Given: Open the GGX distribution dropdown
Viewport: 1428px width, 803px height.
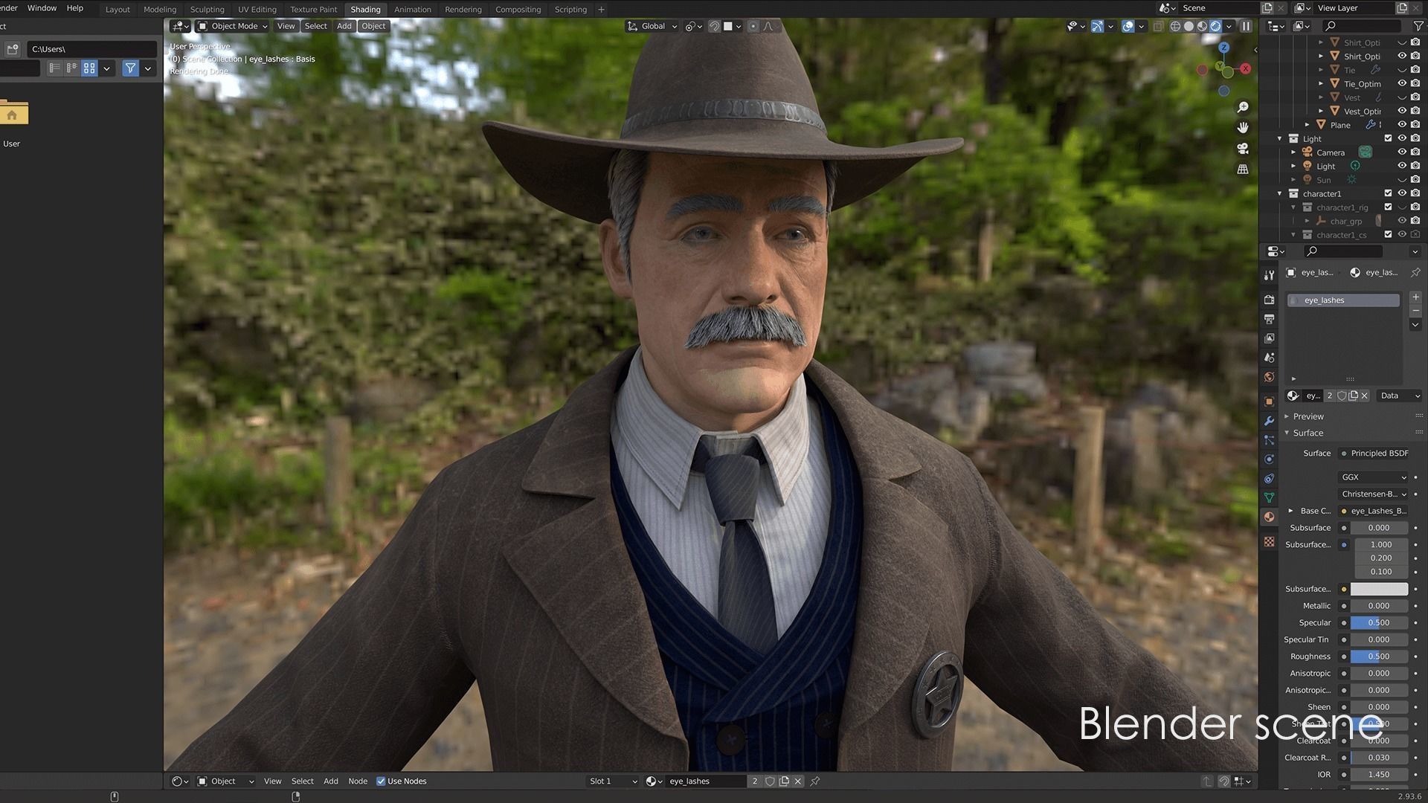Looking at the screenshot, I should click(x=1373, y=477).
